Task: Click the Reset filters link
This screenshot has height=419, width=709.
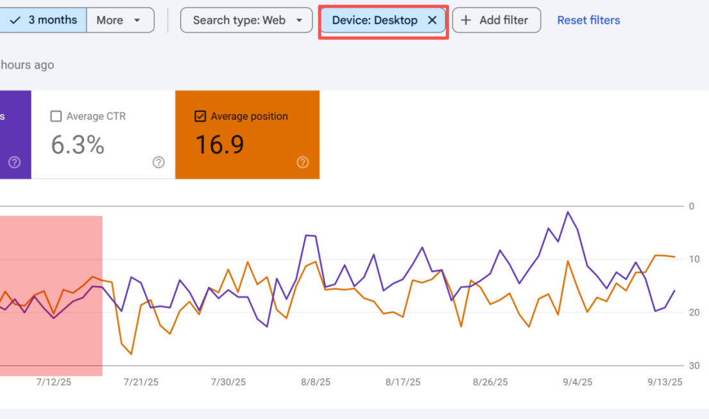Action: (588, 21)
